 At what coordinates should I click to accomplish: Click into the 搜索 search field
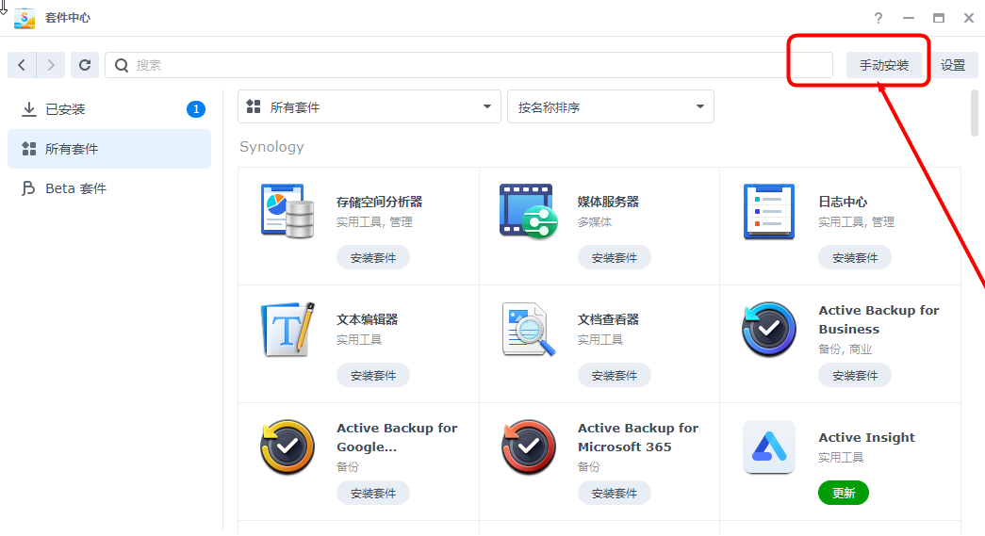click(x=468, y=65)
